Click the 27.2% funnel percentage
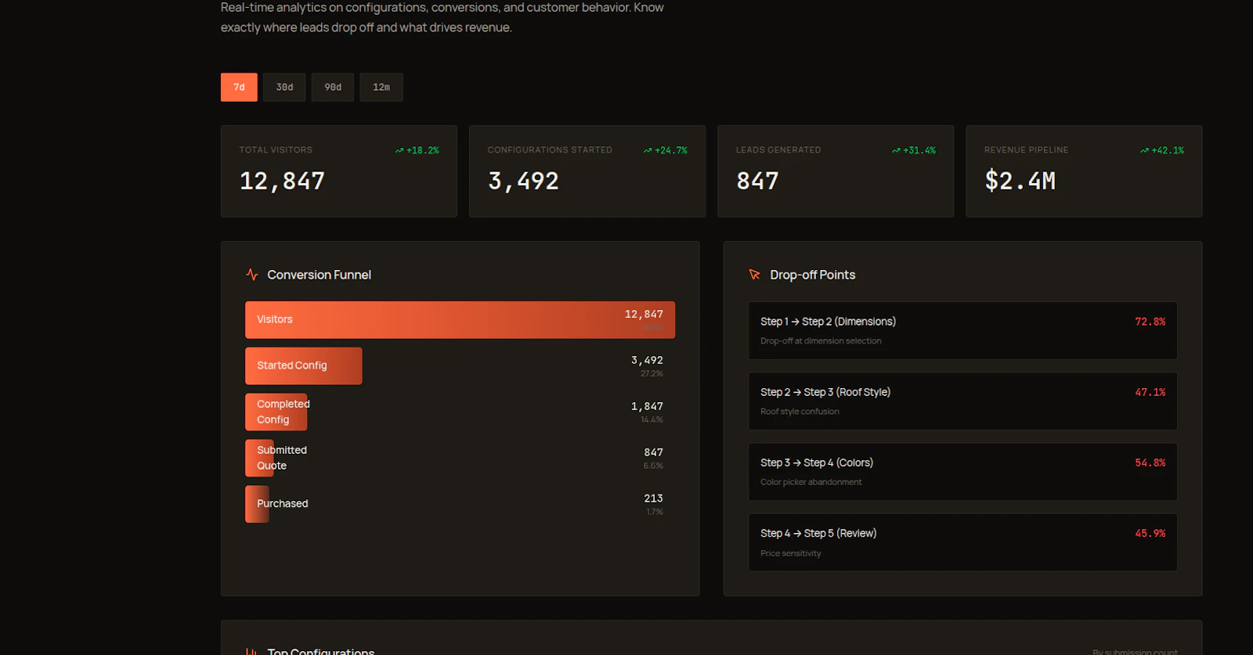This screenshot has width=1253, height=655. pos(652,374)
